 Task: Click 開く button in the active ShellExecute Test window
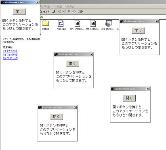pyautogui.click(x=19, y=12)
